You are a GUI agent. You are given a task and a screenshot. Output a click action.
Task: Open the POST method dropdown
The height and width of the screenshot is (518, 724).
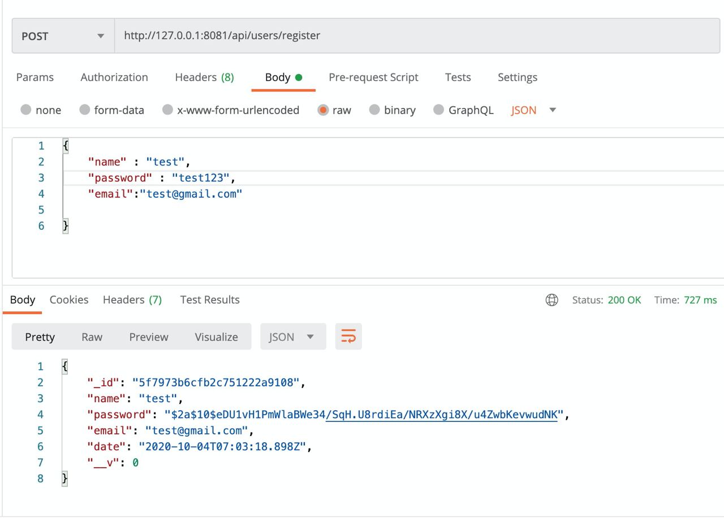tap(63, 36)
